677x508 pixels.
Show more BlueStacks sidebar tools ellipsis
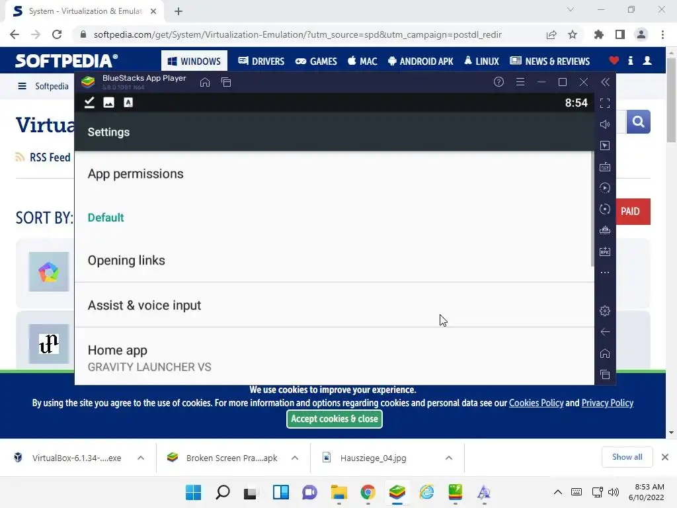coord(605,273)
